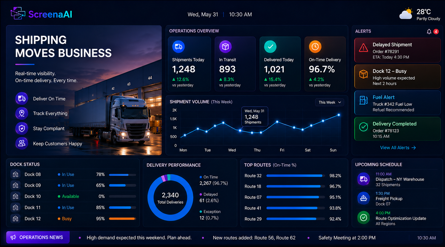Image resolution: width=445 pixels, height=247 pixels.
Task: Select the Dock 10 Available row
Action: (x=73, y=196)
